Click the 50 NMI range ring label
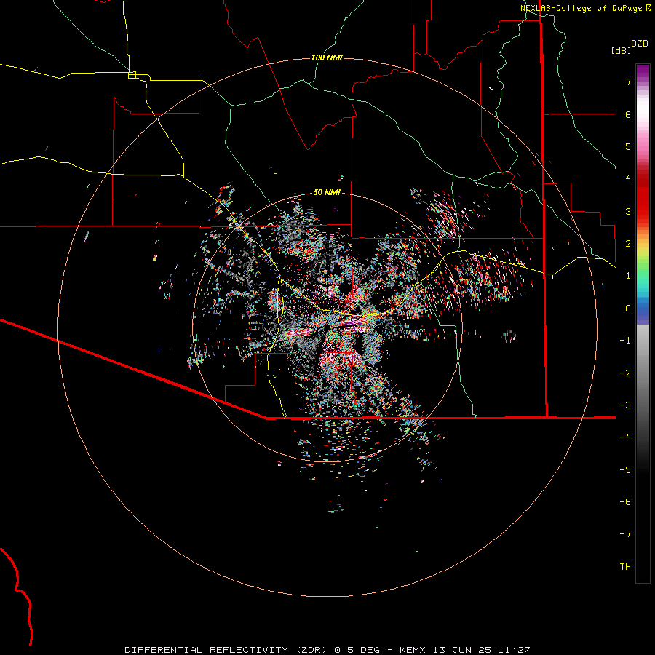 coord(327,192)
